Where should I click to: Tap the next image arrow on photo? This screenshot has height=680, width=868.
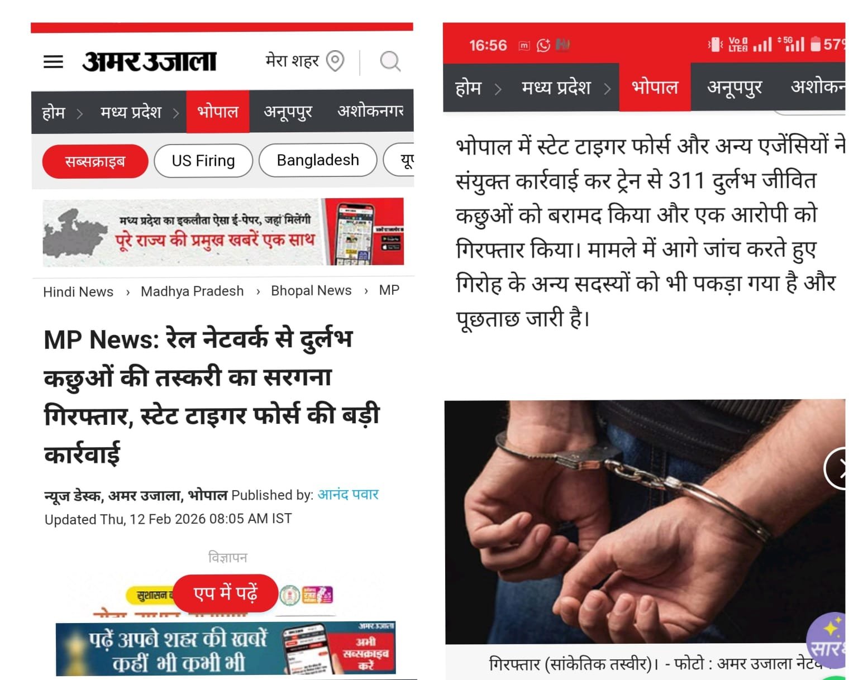tap(836, 469)
